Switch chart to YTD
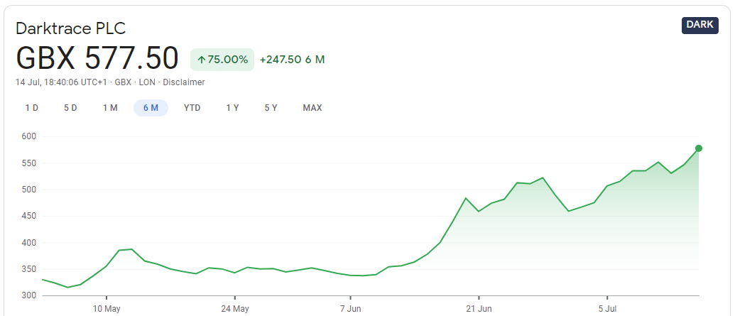 click(x=192, y=108)
